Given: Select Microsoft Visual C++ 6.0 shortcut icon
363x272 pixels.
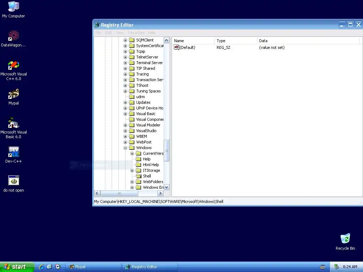Looking at the screenshot, I should click(13, 65).
